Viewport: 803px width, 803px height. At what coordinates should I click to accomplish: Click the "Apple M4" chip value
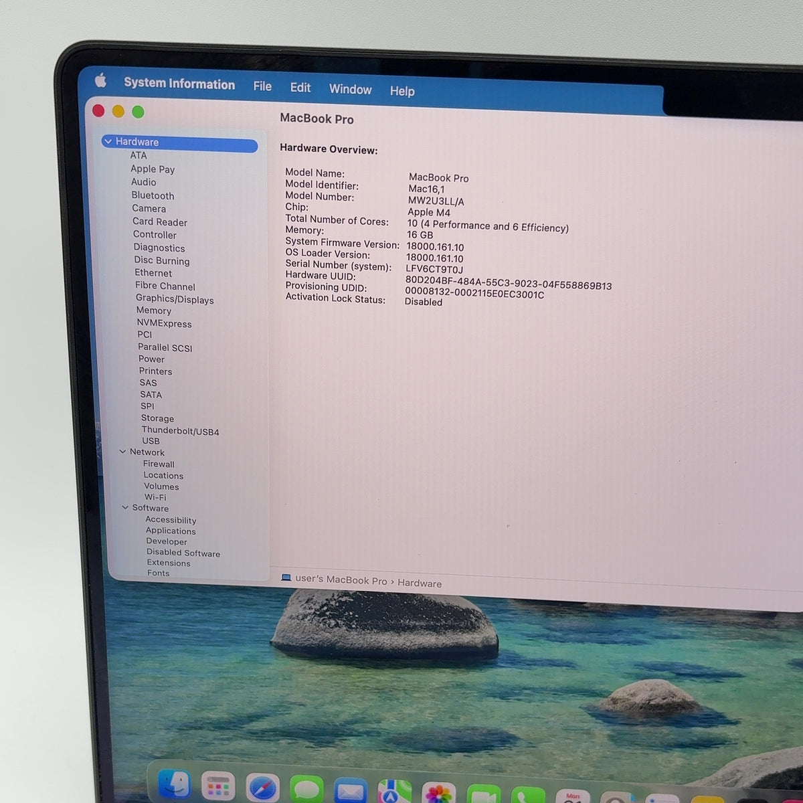tap(429, 212)
